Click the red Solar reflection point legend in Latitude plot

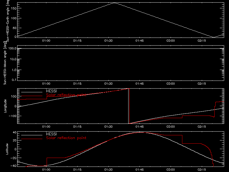(x=66, y=138)
